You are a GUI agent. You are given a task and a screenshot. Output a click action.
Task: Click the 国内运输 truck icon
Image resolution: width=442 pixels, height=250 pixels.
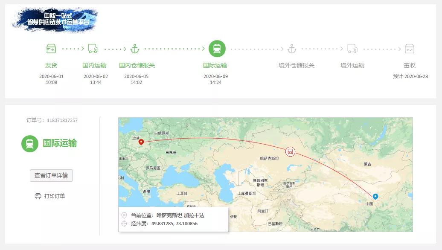93,49
